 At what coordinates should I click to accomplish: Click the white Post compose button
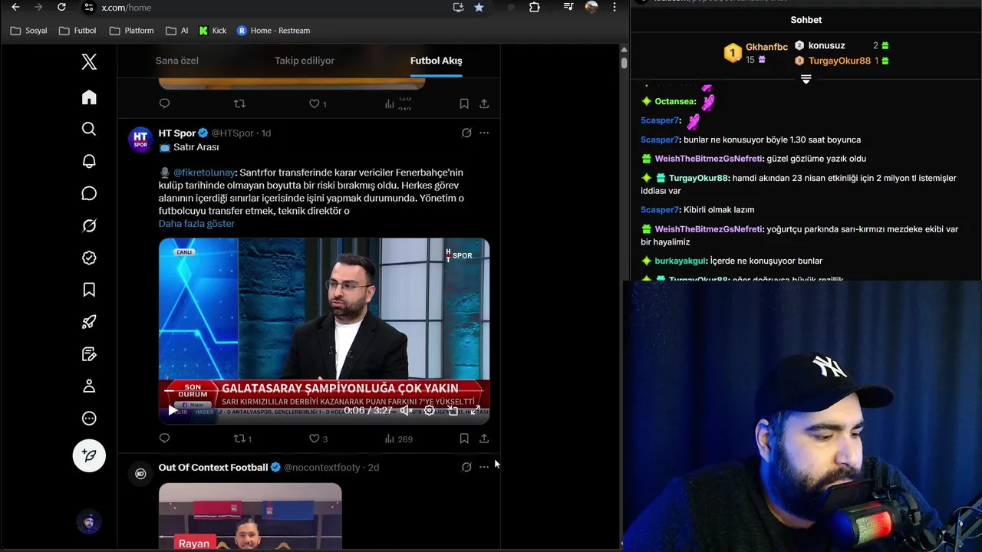coord(89,456)
